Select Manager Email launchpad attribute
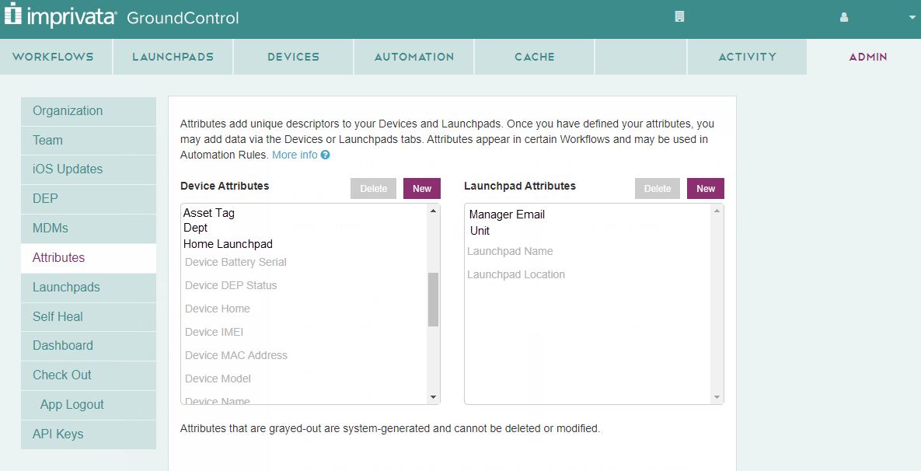The width and height of the screenshot is (921, 471). (508, 215)
